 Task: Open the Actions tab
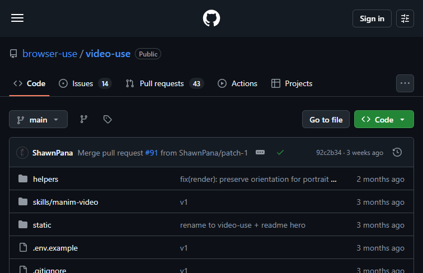point(237,83)
